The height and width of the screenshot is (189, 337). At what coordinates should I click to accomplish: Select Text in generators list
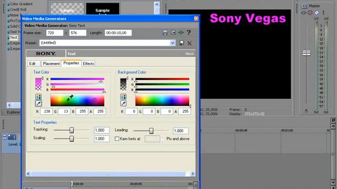click(x=14, y=37)
